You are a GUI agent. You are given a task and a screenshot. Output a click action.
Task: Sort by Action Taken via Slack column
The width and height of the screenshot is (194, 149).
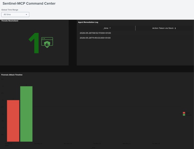tap(164, 28)
